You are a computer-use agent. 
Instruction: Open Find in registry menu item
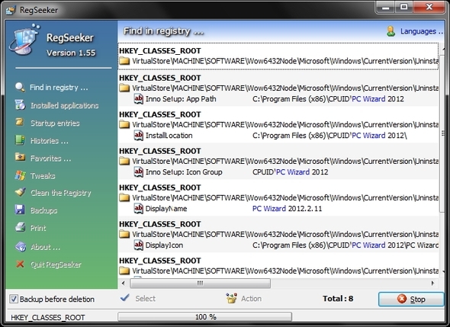click(x=59, y=87)
